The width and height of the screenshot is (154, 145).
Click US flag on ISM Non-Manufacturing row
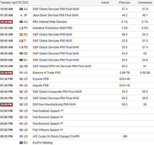click(x=21, y=104)
